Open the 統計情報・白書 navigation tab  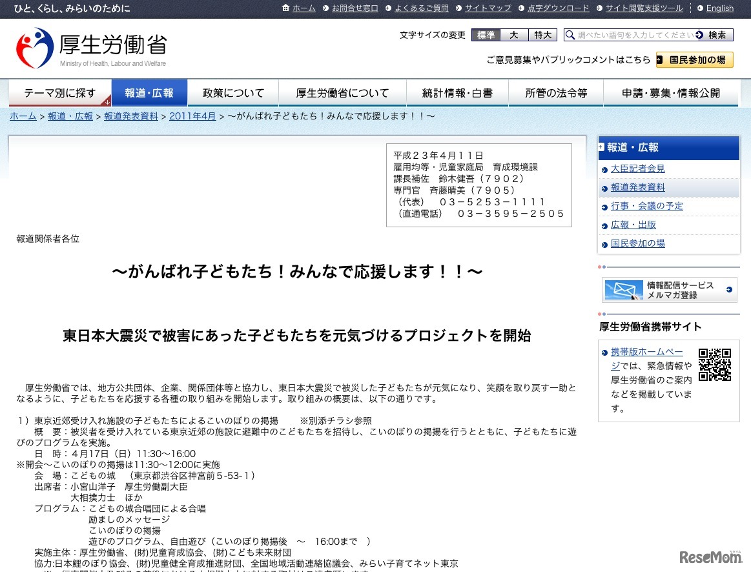457,93
